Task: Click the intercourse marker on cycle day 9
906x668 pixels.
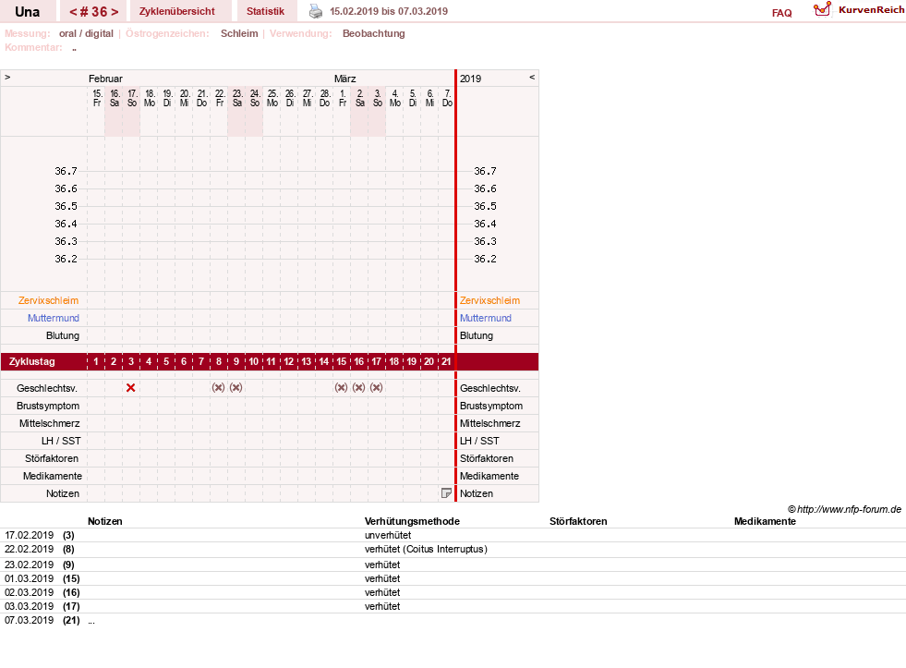Action: pyautogui.click(x=236, y=388)
